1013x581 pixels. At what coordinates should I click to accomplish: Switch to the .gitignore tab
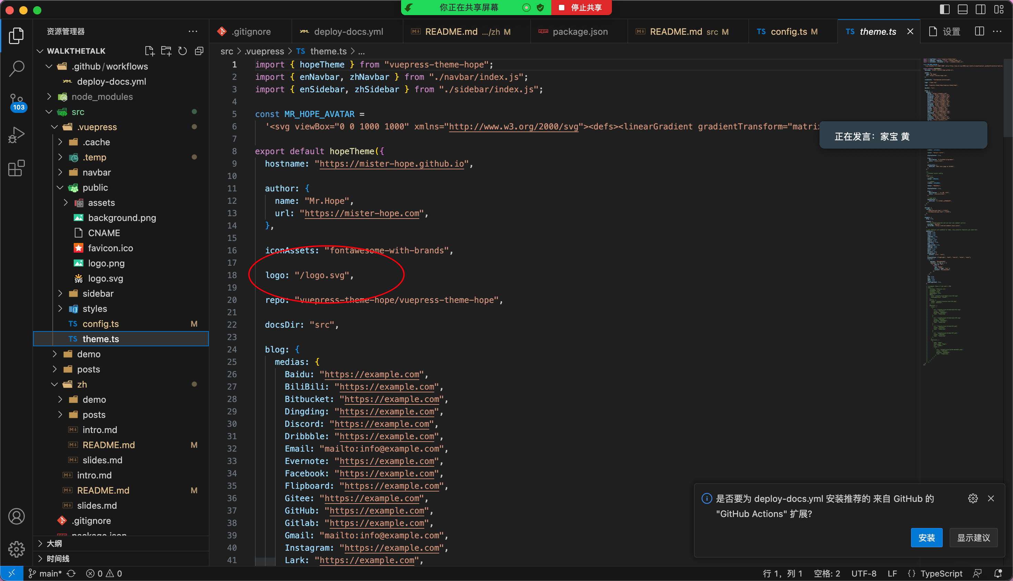250,32
